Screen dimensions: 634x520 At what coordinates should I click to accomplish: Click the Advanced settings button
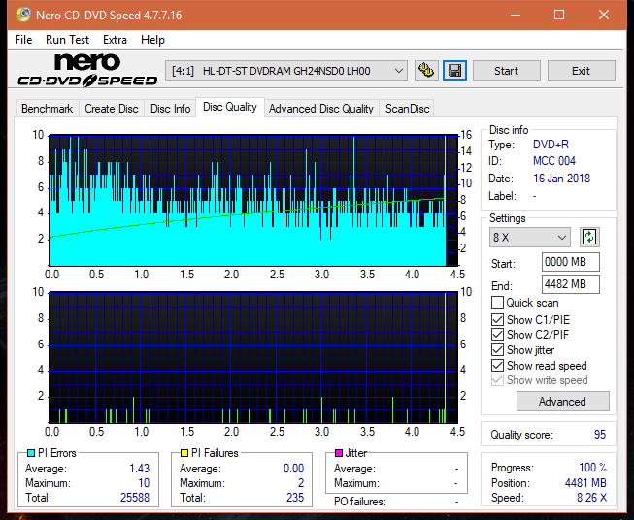click(562, 402)
